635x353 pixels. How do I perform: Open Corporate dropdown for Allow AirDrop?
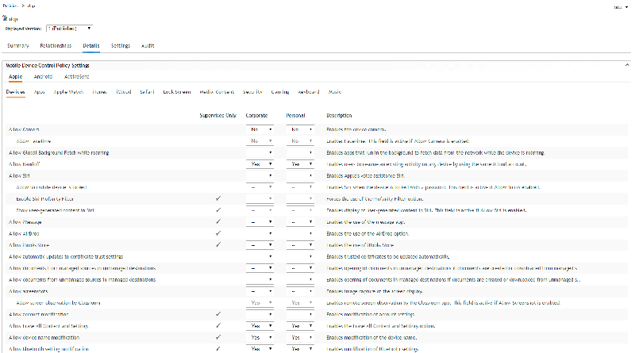[x=260, y=233]
